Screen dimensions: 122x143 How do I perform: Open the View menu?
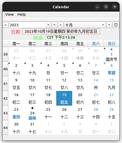pos(9,14)
